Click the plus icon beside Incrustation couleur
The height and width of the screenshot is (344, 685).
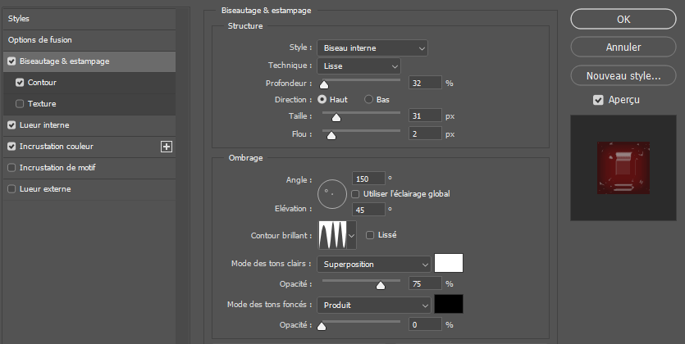(167, 147)
